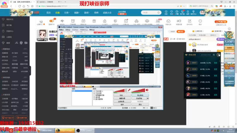Screen dimensions: 237x133
Task: Enable the video capture device source checkbox
Action: [94, 95]
